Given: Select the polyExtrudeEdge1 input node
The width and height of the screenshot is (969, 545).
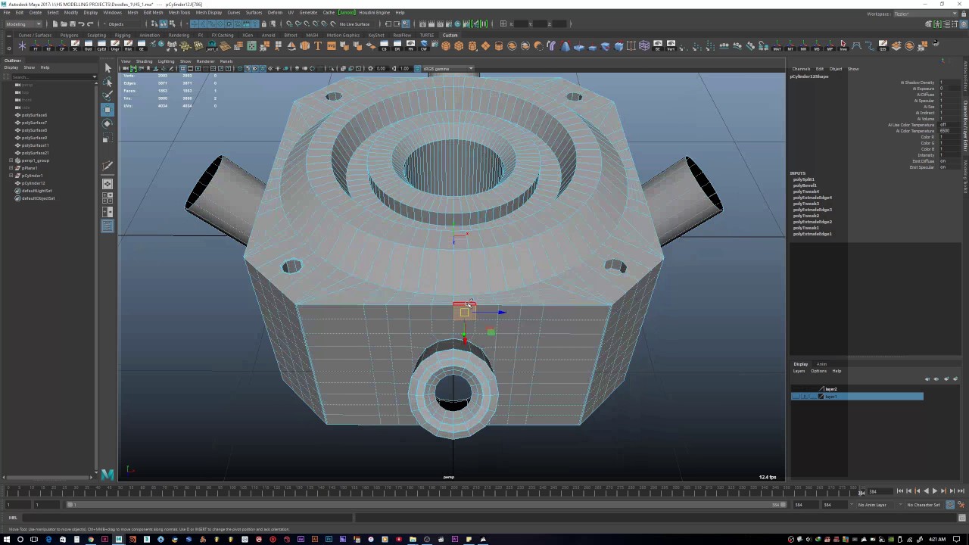Looking at the screenshot, I should (812, 234).
